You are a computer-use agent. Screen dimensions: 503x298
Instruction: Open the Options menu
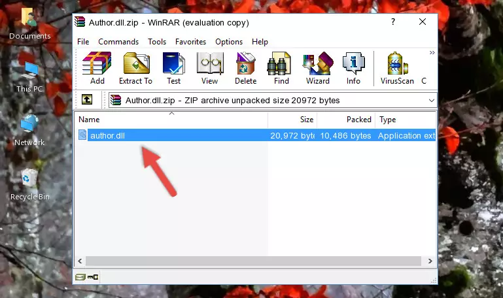229,42
